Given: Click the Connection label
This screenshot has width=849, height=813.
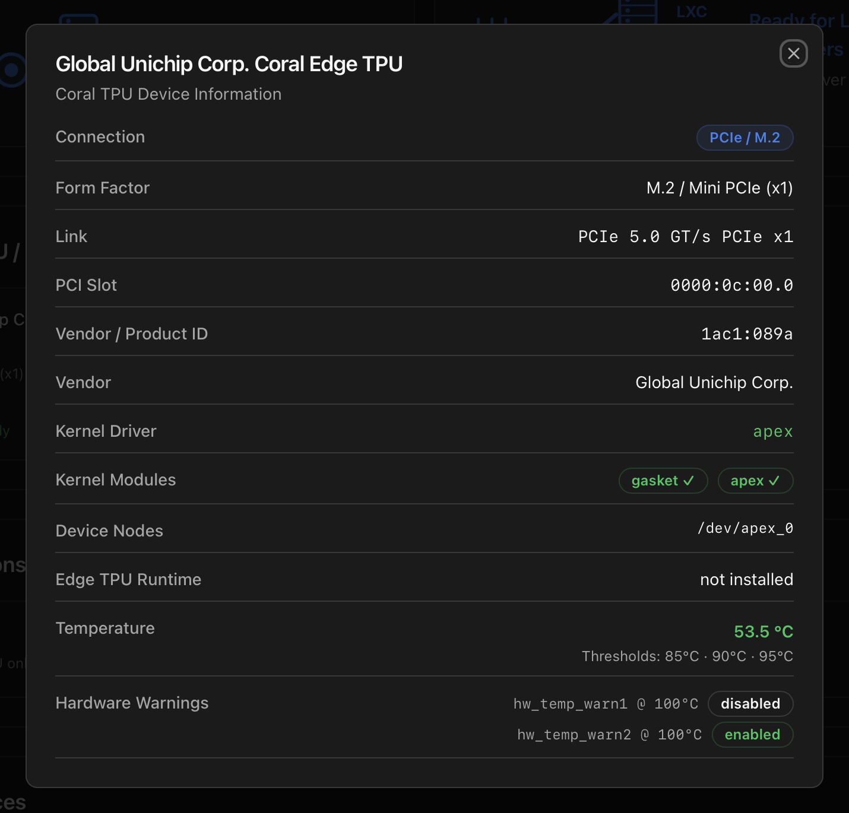Looking at the screenshot, I should (x=100, y=137).
